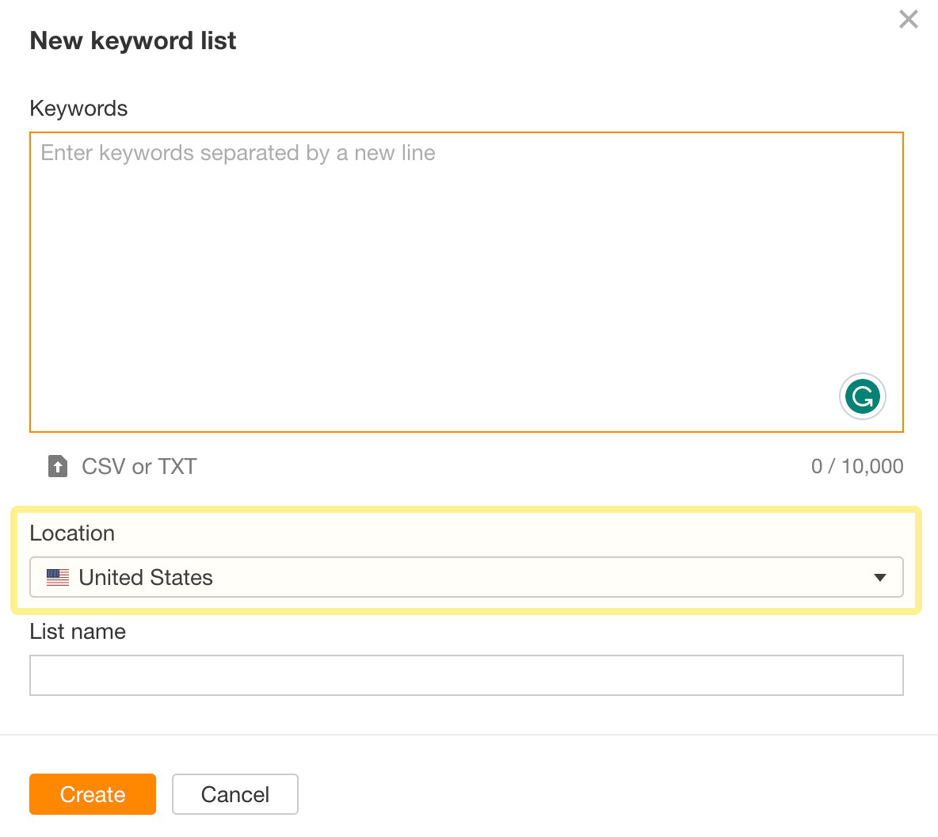Cancel creating the keyword list
938x837 pixels.
pos(234,794)
